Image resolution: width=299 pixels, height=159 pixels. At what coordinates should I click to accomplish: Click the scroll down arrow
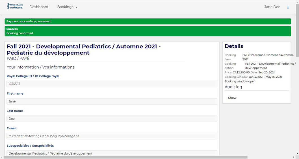click(297, 153)
